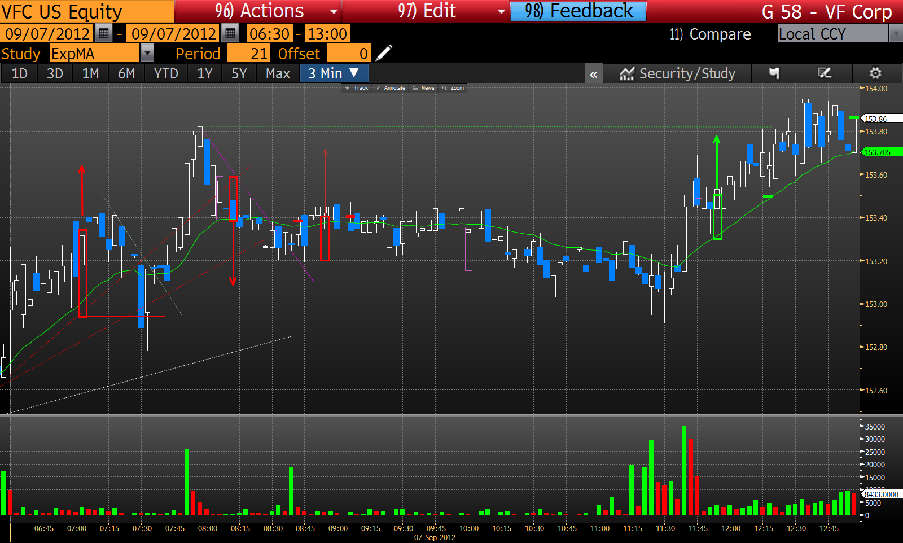Open chart settings gear icon

pyautogui.click(x=875, y=73)
